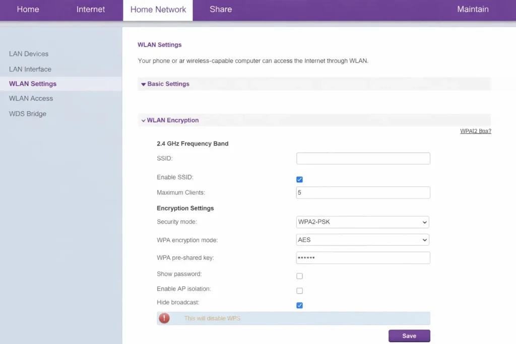The width and height of the screenshot is (516, 344).
Task: Collapse the WLAN Encryption section
Action: [x=314, y=120]
